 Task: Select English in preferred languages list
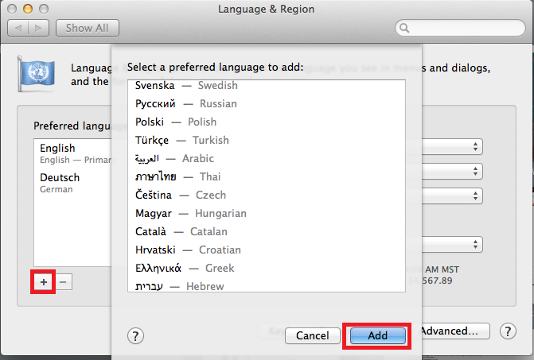(57, 153)
